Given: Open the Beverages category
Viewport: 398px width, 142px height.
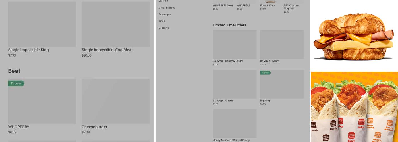Looking at the screenshot, I should pyautogui.click(x=164, y=14).
